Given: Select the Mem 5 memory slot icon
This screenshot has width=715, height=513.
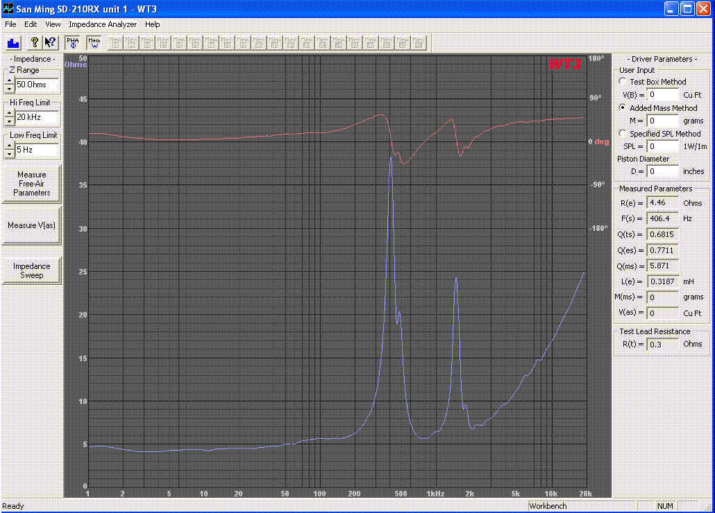Looking at the screenshot, I should [x=179, y=43].
